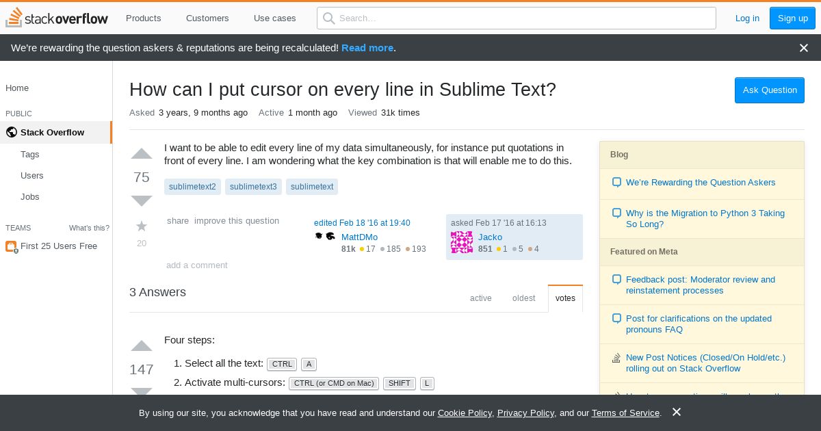The image size is (821, 431).
Task: Open First 25 Users Free link
Action: pyautogui.click(x=59, y=246)
